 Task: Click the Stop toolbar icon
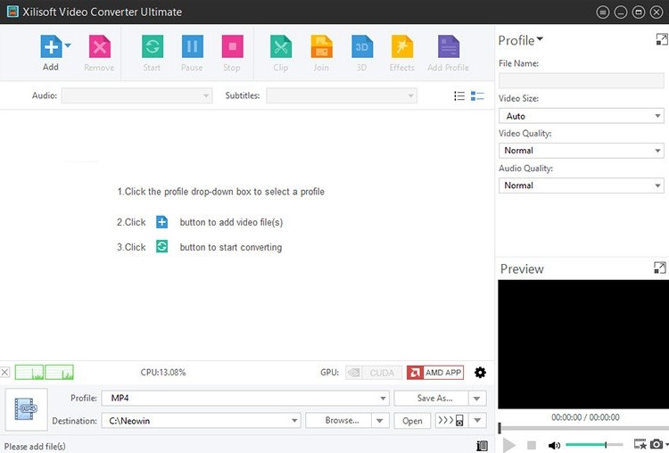point(232,46)
